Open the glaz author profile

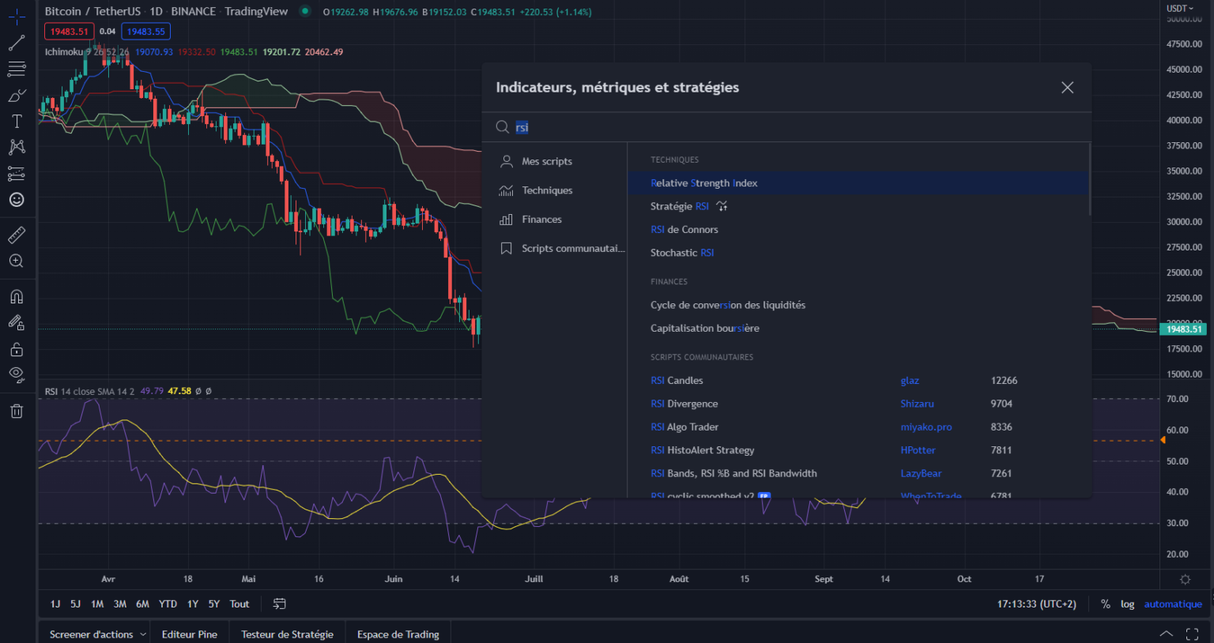pyautogui.click(x=910, y=380)
